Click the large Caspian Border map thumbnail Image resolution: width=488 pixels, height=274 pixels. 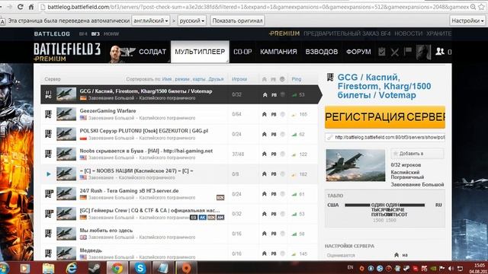tap(355, 165)
